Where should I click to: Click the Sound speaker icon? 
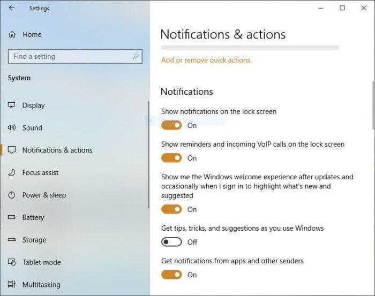click(11, 127)
